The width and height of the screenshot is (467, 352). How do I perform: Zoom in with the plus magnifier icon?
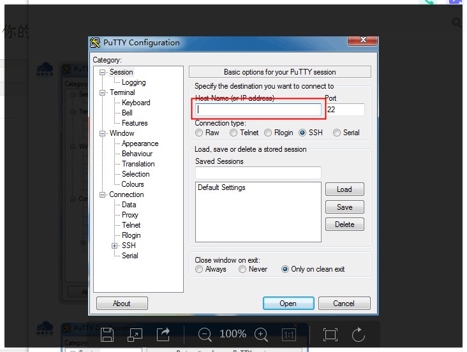coord(261,334)
